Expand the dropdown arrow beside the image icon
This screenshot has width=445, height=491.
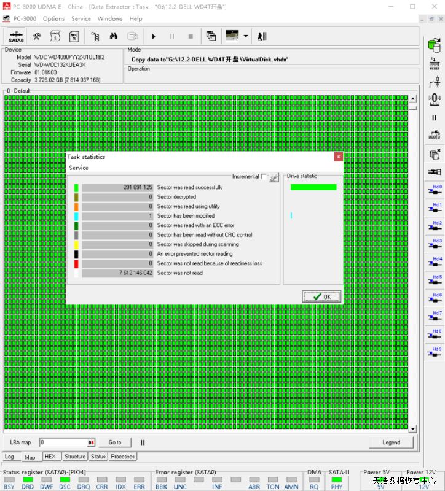[x=246, y=36]
